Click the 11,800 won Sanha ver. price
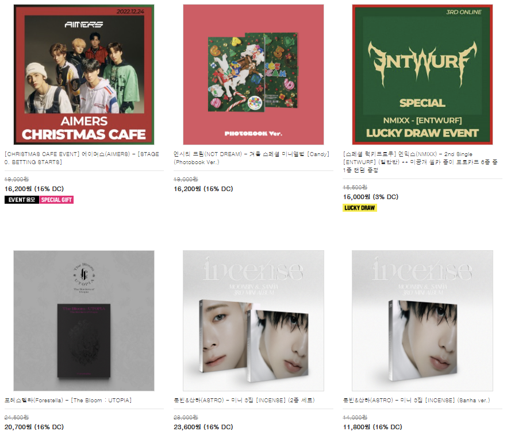This screenshot has width=507, height=439. [372, 427]
